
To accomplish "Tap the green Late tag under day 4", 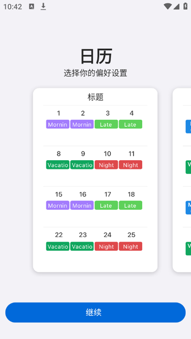I will [130, 124].
